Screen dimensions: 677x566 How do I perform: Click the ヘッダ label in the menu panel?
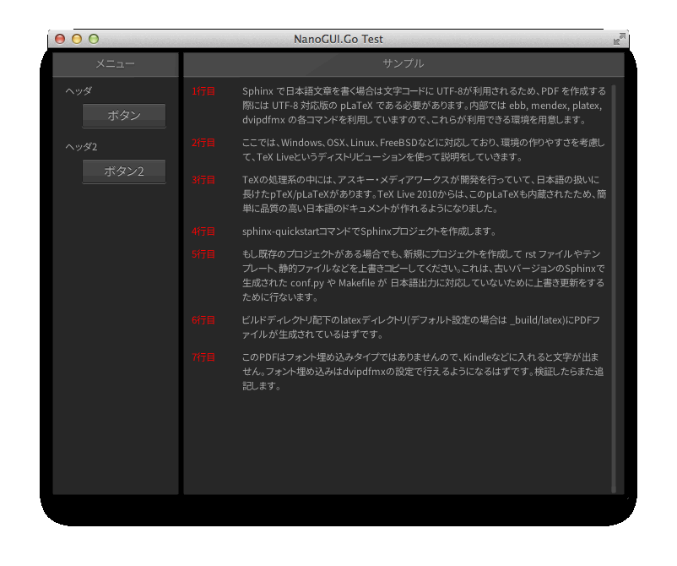(x=79, y=91)
